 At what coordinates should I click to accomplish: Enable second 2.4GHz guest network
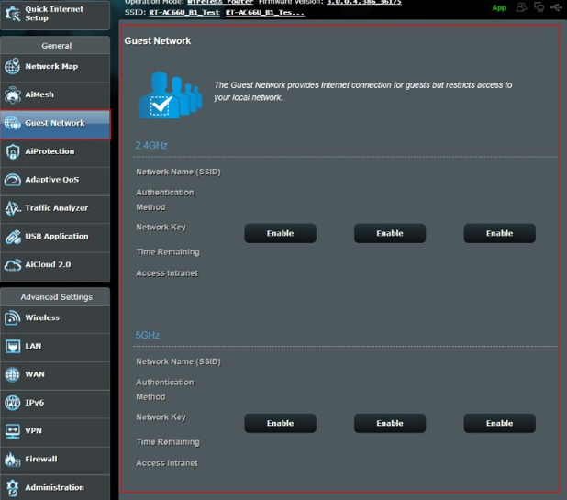click(390, 233)
